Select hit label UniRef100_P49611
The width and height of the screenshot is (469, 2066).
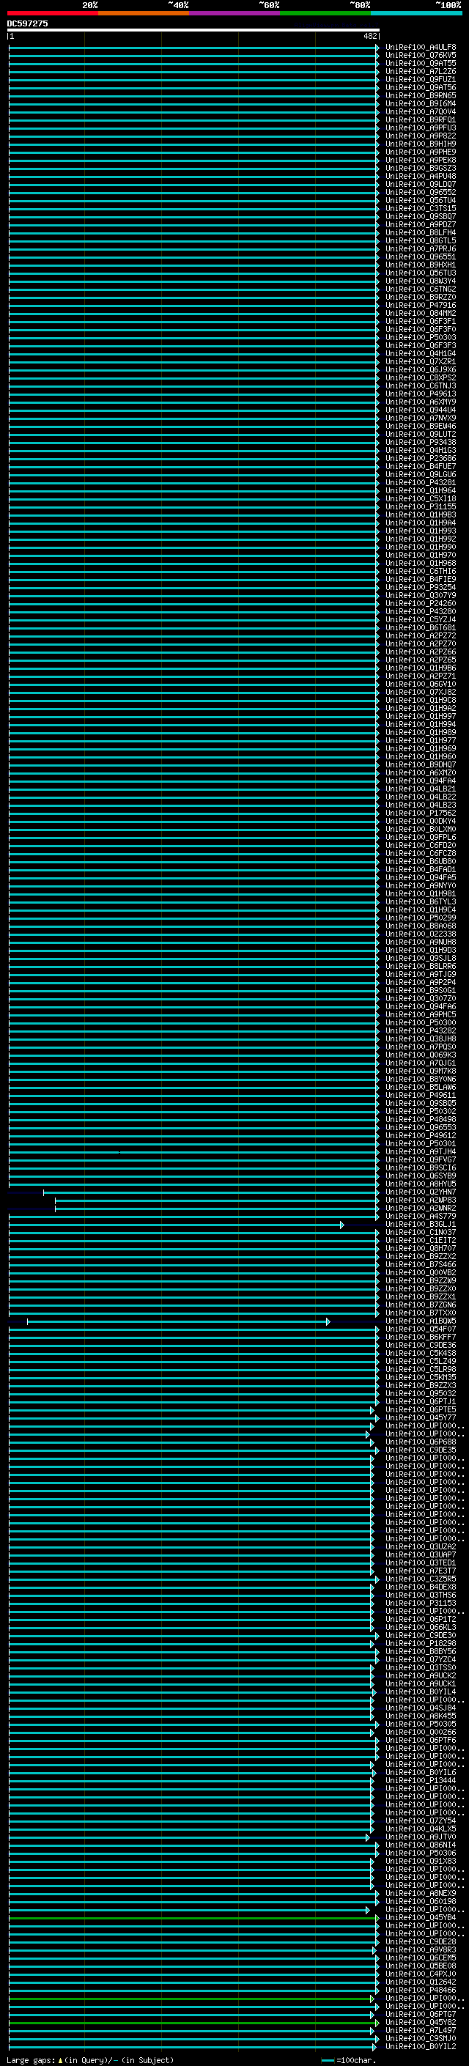tap(421, 1095)
